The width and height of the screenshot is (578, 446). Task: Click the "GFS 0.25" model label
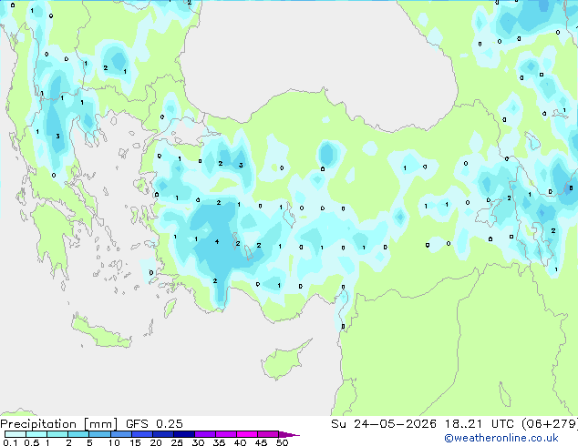pos(154,424)
